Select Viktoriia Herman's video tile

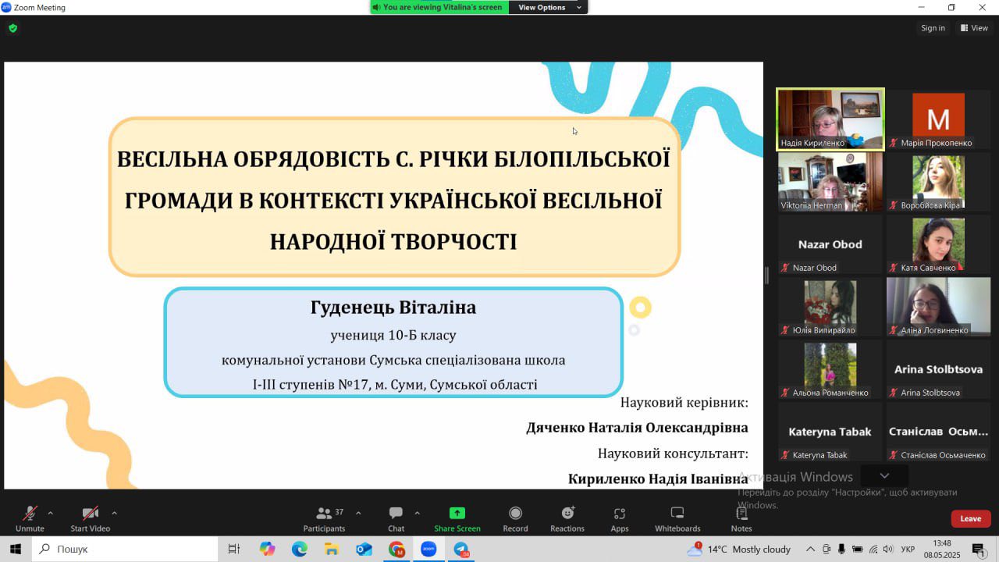point(830,181)
